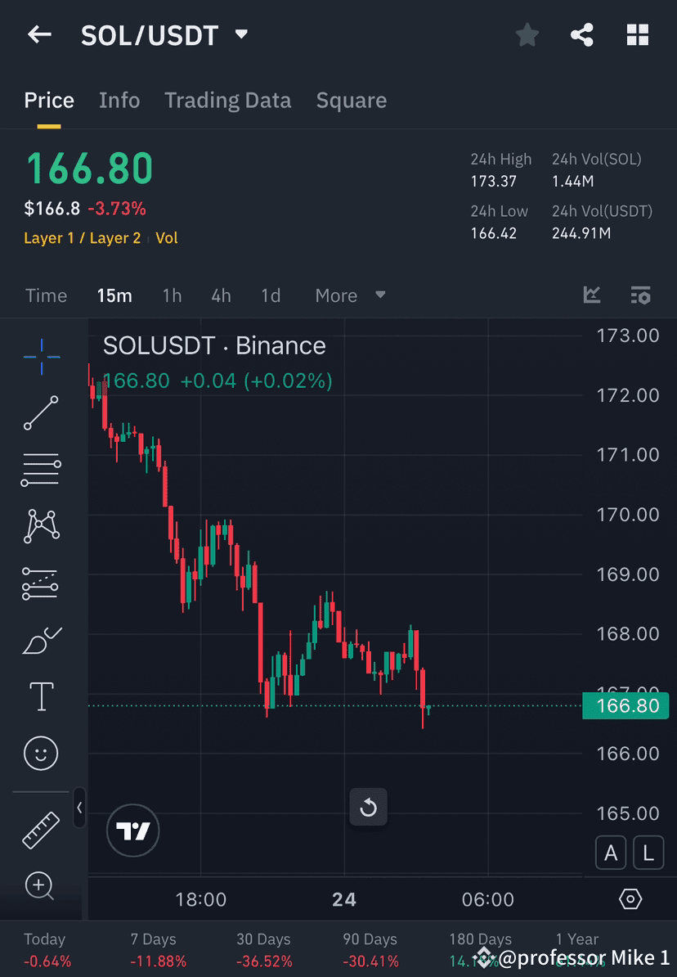This screenshot has width=677, height=977.
Task: Expand the More timeframes dropdown
Action: (350, 295)
